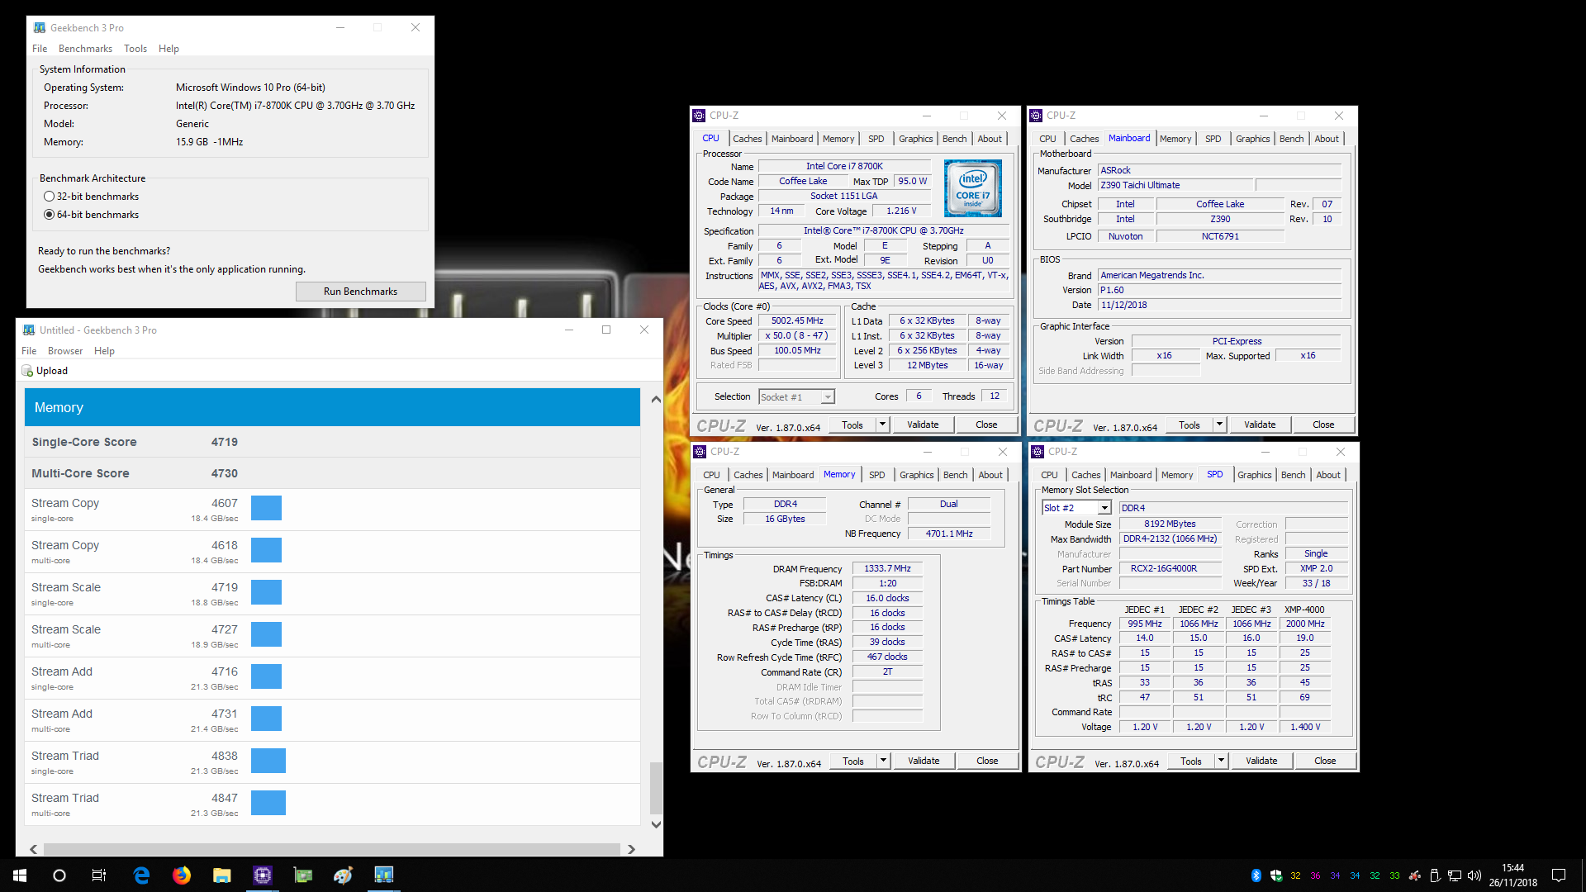Click the Upload icon in Geekbench results
Image resolution: width=1586 pixels, height=892 pixels.
(x=27, y=371)
